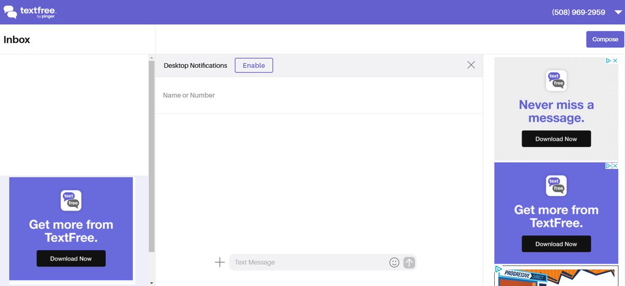Click the AdChoices icon on Progressive ad

coord(498,269)
